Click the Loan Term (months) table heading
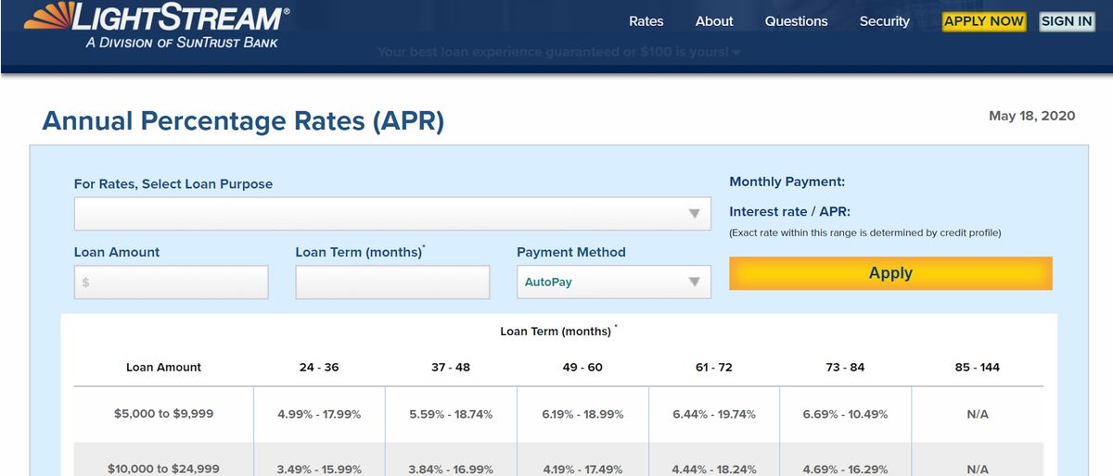 coord(558,331)
